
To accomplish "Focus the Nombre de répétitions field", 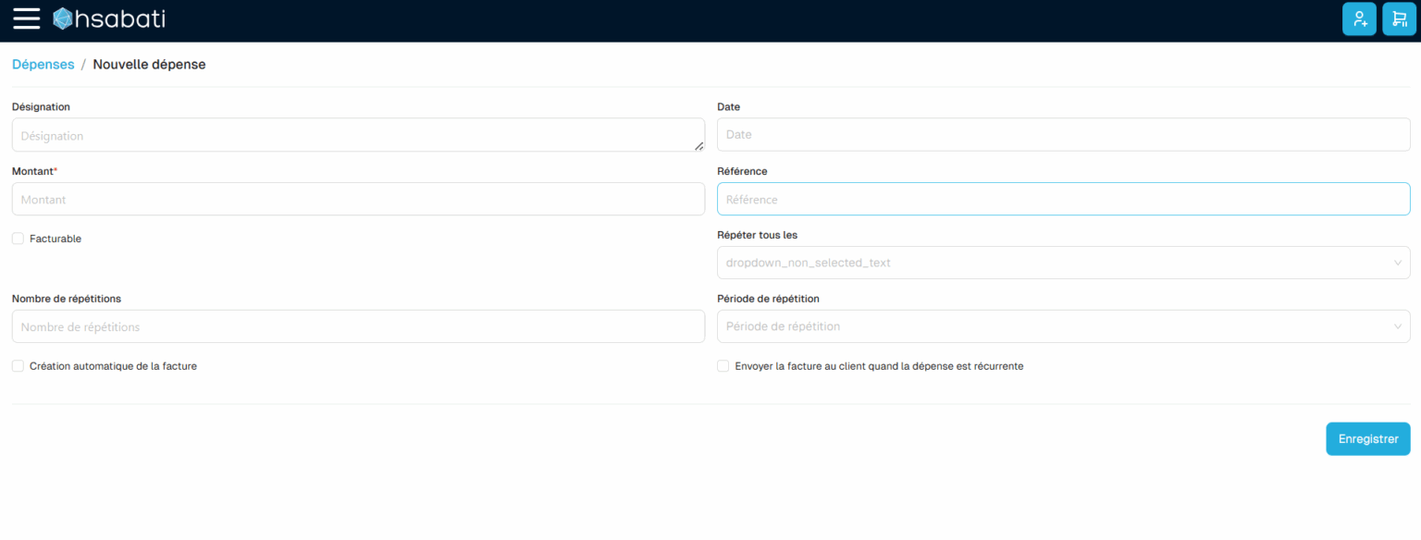I will coord(358,326).
